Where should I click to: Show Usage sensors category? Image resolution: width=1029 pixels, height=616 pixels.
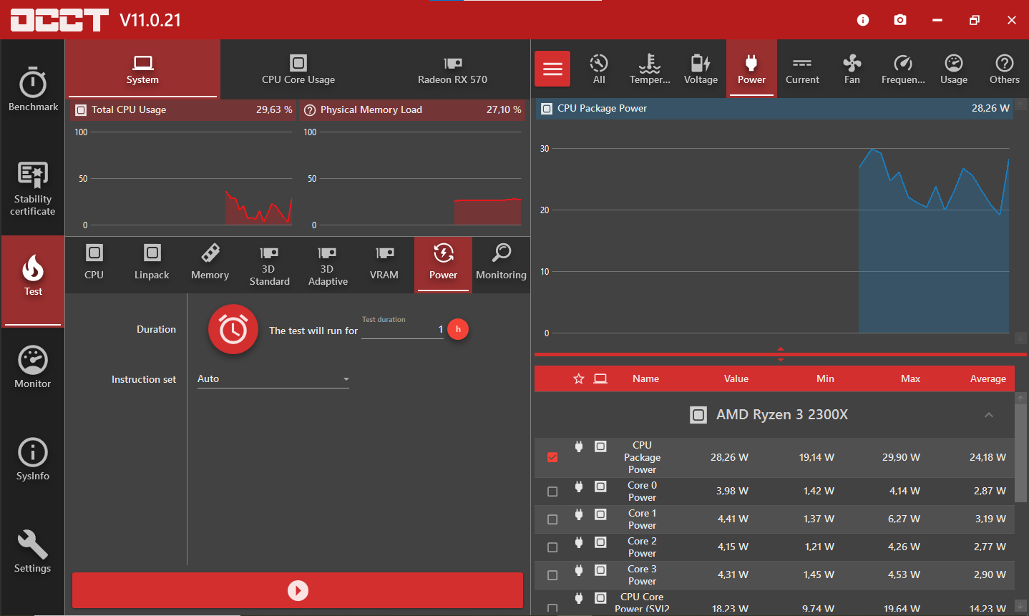(954, 69)
